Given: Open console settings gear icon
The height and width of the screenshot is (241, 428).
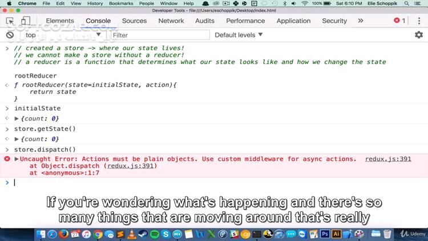Looking at the screenshot, I should (418, 35).
